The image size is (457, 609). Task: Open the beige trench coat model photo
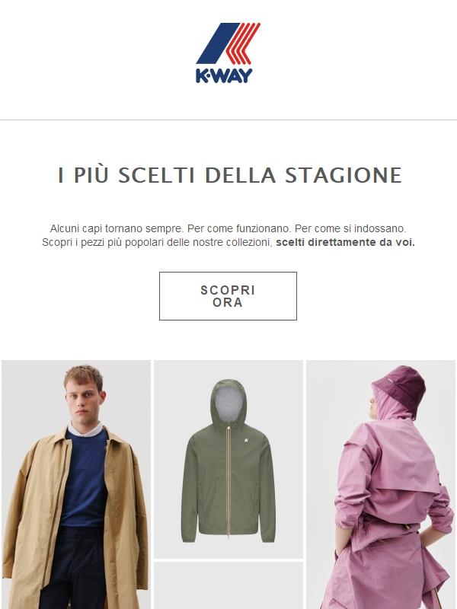pyautogui.click(x=76, y=484)
